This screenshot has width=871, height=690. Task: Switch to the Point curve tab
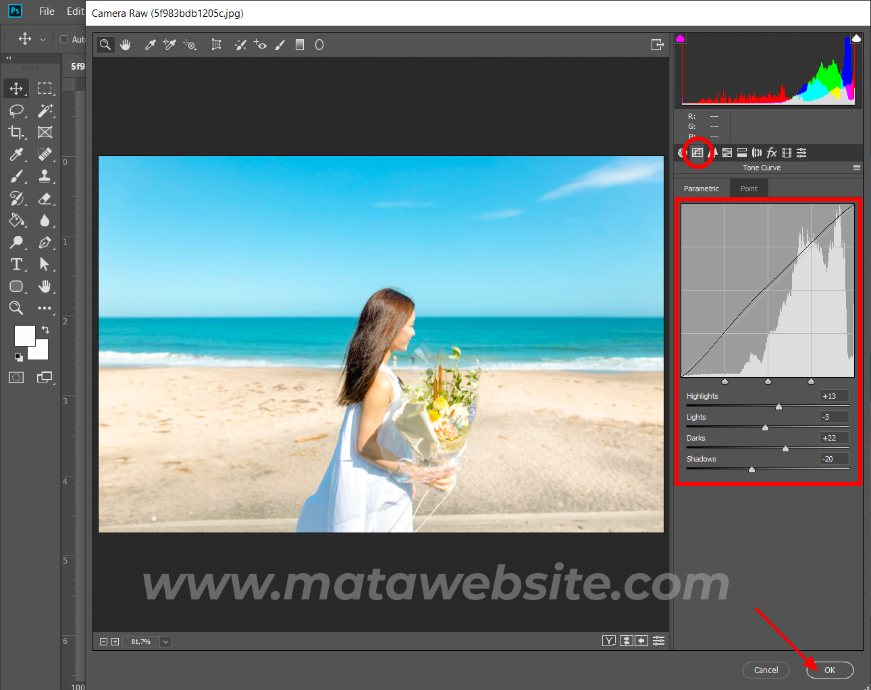(748, 189)
